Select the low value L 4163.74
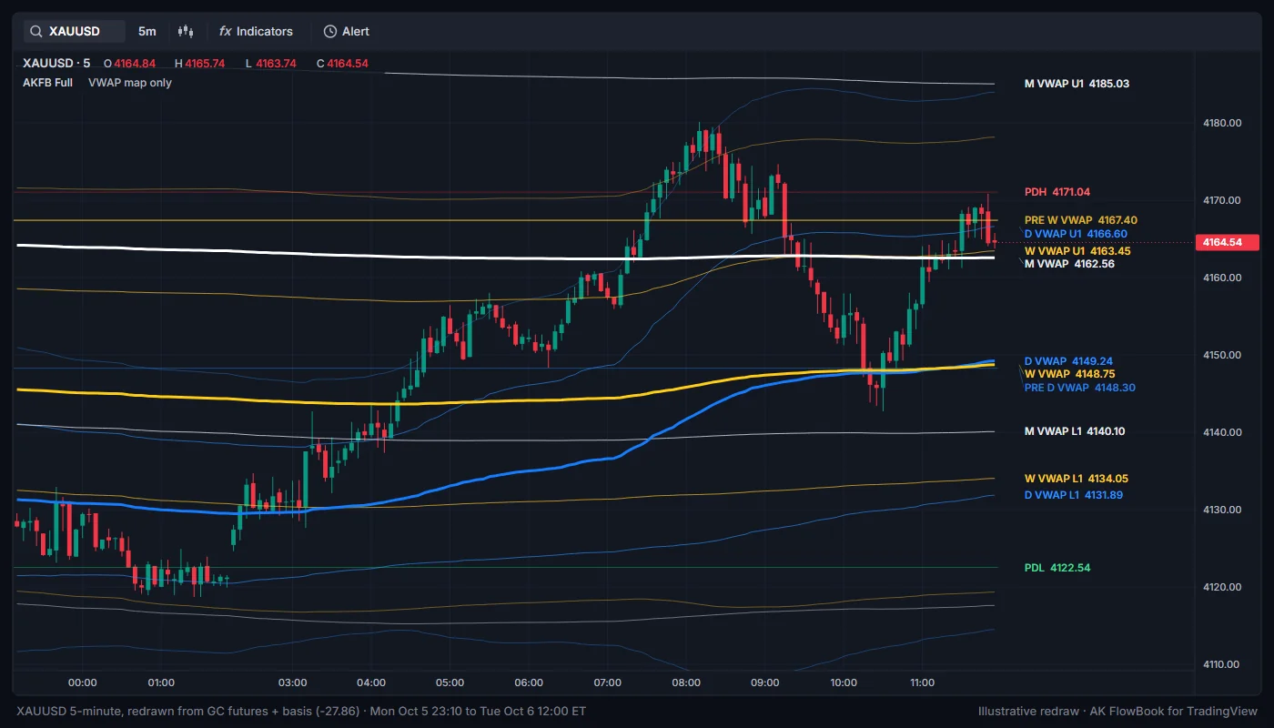Screen dimensions: 1274x728 click(271, 64)
